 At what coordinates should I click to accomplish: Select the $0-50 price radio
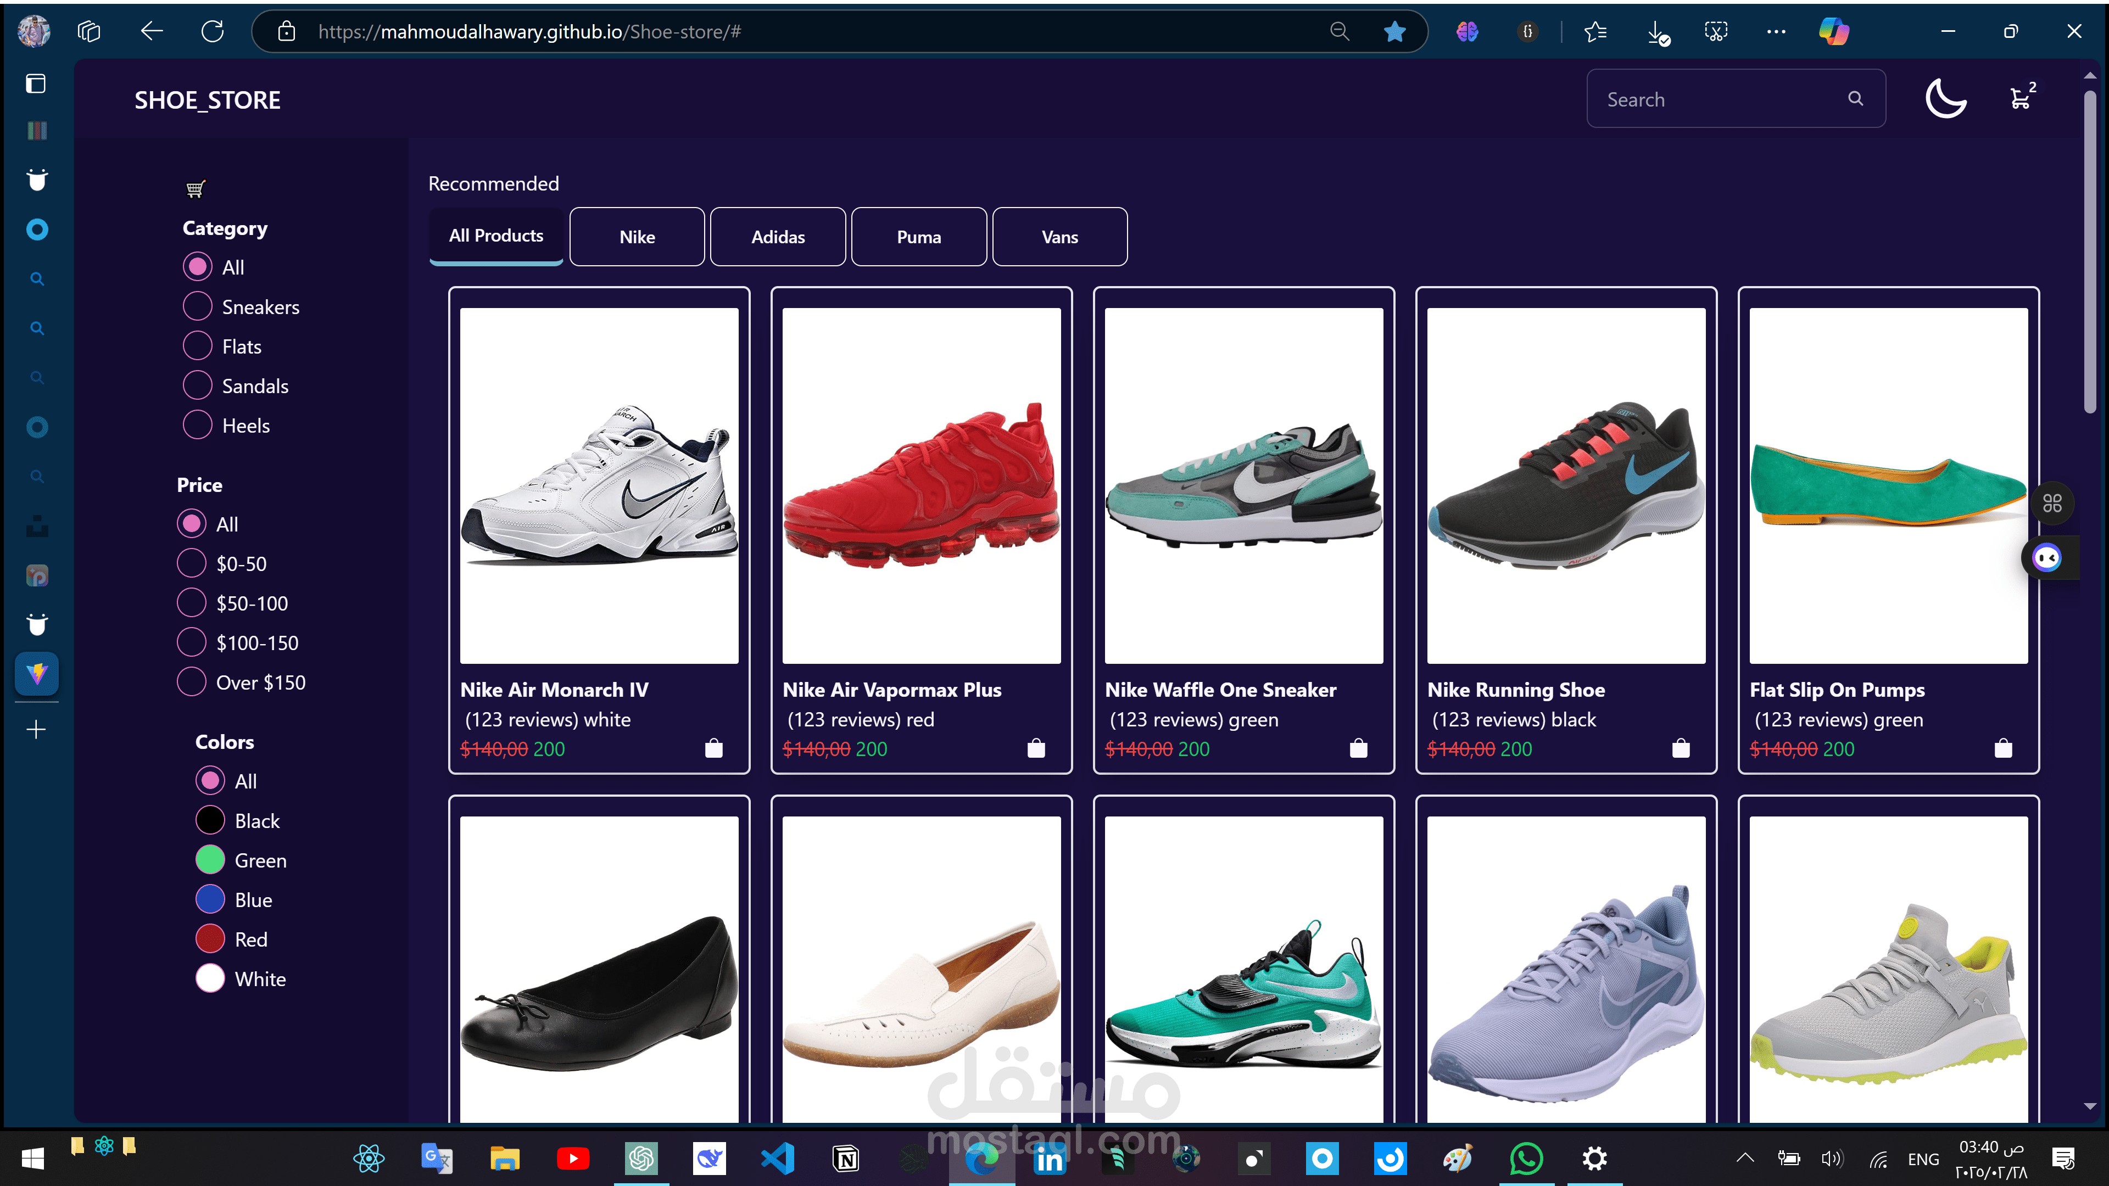192,563
